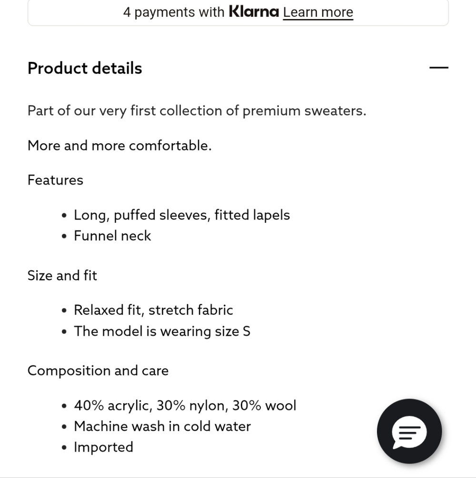Click the word 'wool' in composition
This screenshot has height=478, width=476.
pyautogui.click(x=281, y=406)
